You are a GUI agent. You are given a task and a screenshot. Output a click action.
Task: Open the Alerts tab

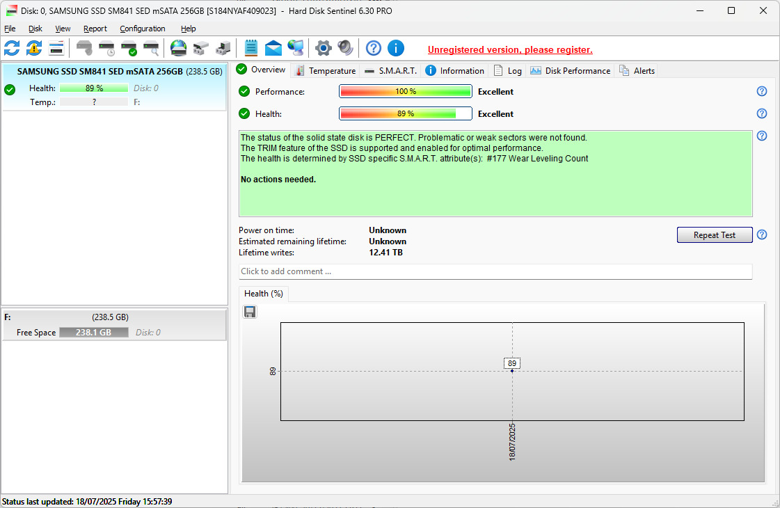pyautogui.click(x=637, y=71)
